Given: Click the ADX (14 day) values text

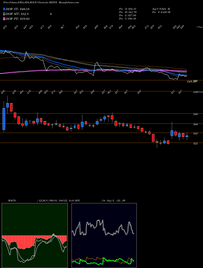Looking at the screenshot, I should [113, 201].
